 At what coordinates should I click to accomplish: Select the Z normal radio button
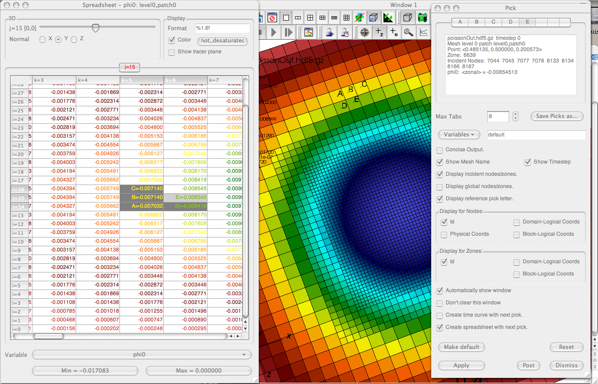tap(74, 39)
